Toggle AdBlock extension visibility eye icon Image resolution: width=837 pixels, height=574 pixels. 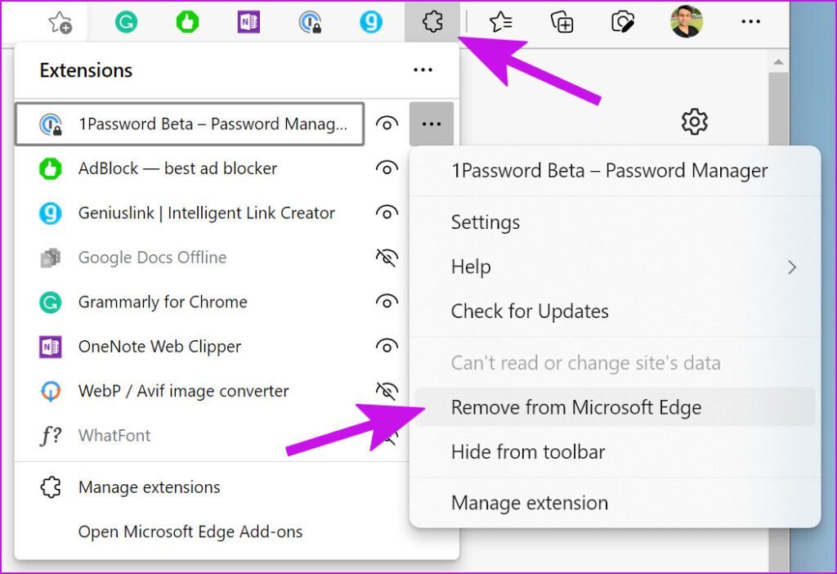coord(386,168)
